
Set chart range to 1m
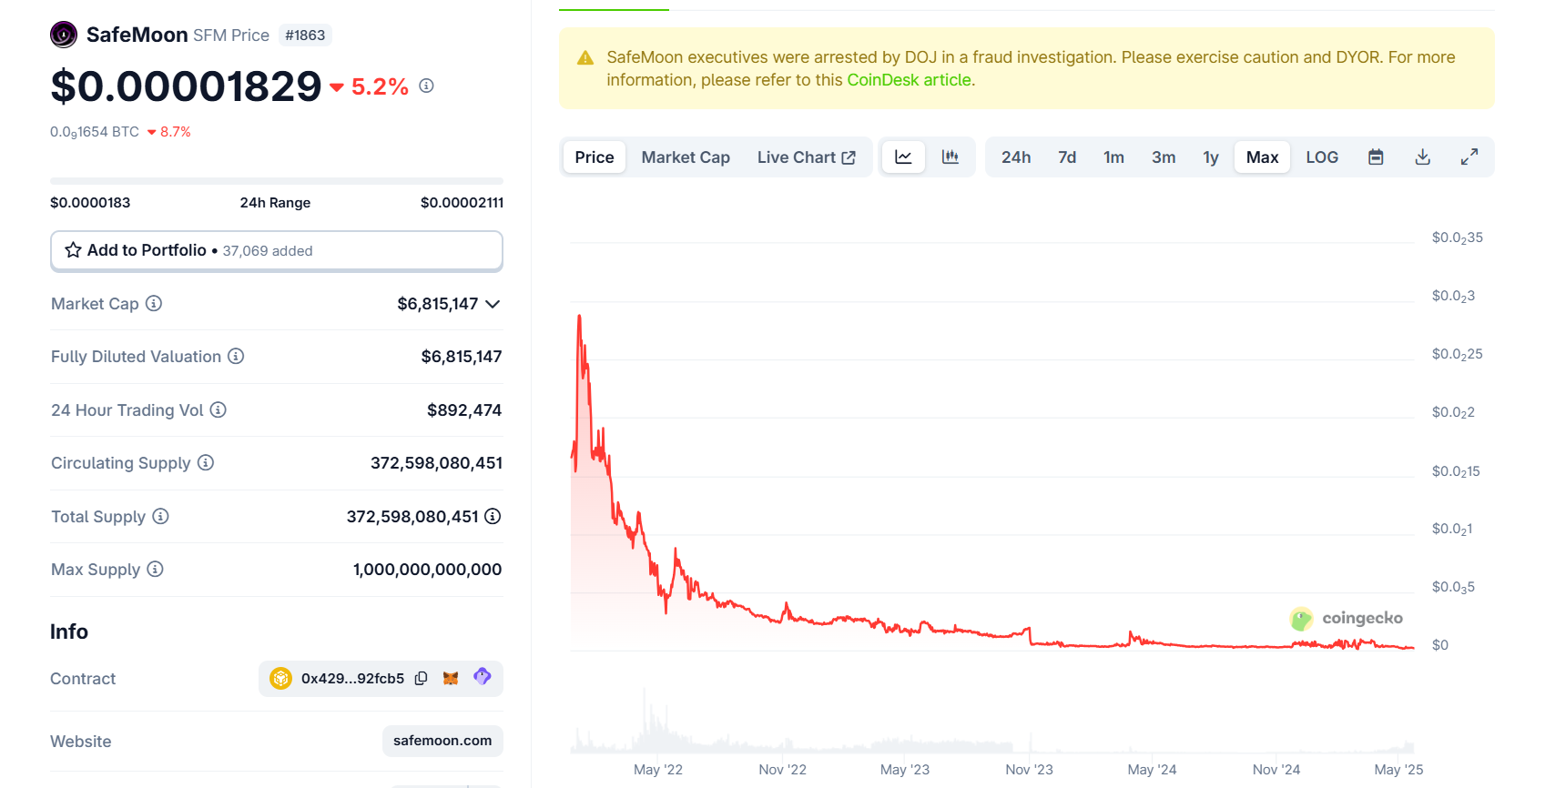point(1113,157)
